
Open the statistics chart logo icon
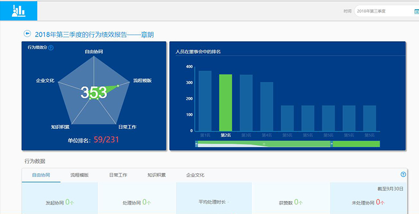tap(18, 11)
